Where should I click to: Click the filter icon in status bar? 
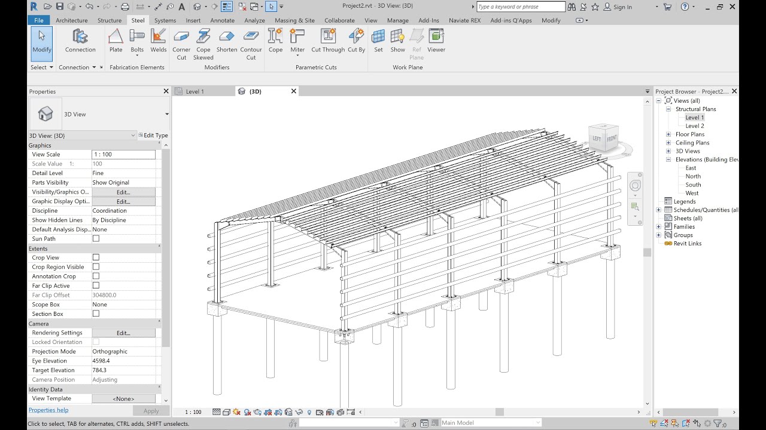coord(718,423)
